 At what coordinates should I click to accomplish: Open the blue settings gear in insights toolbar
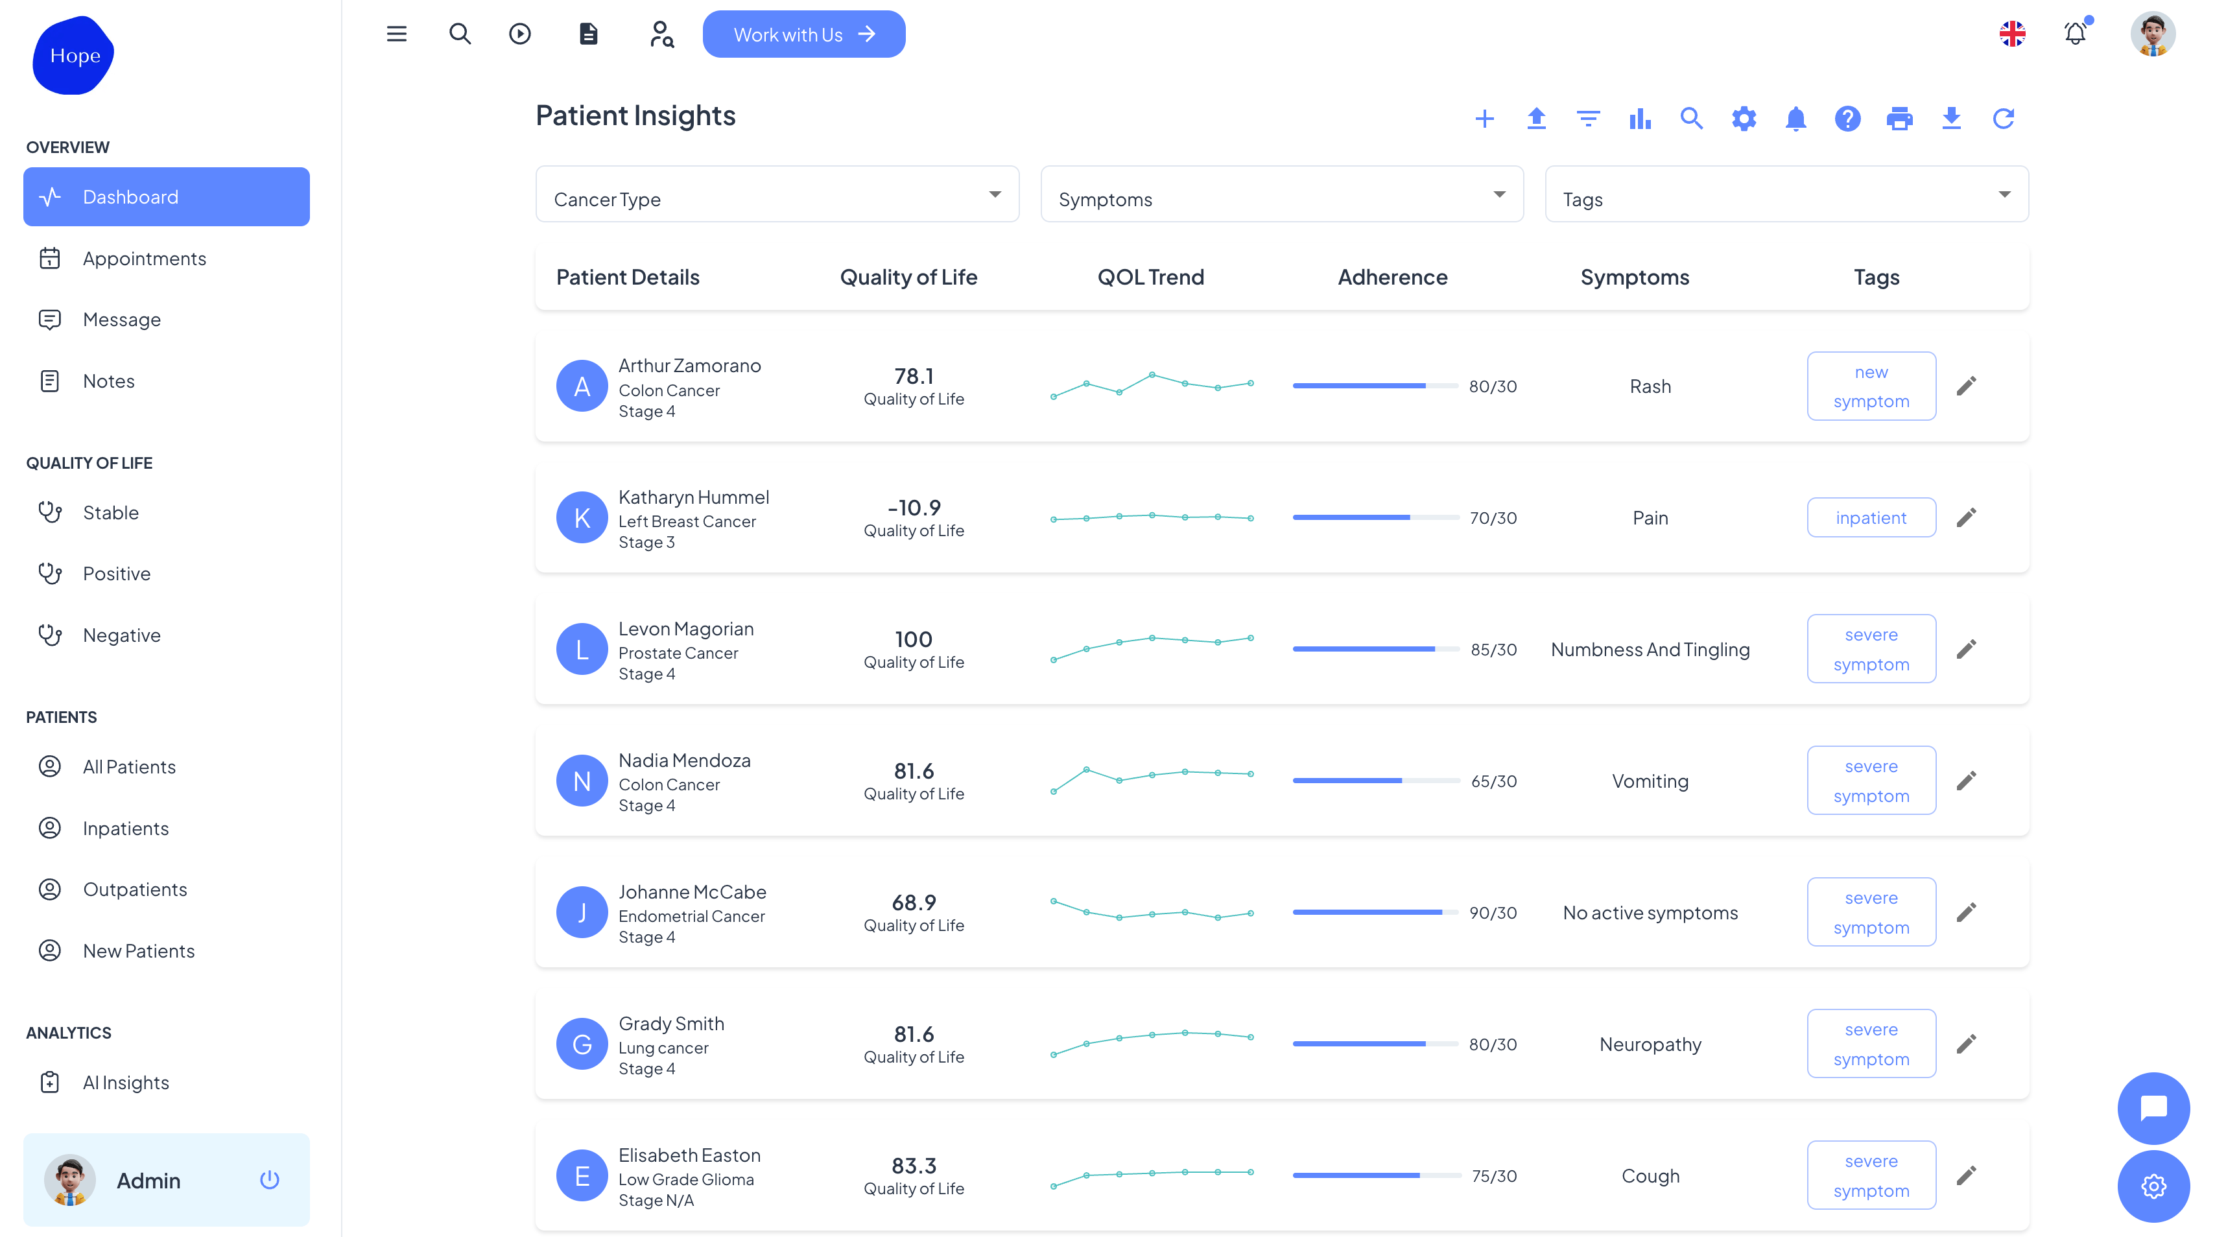coord(1744,119)
